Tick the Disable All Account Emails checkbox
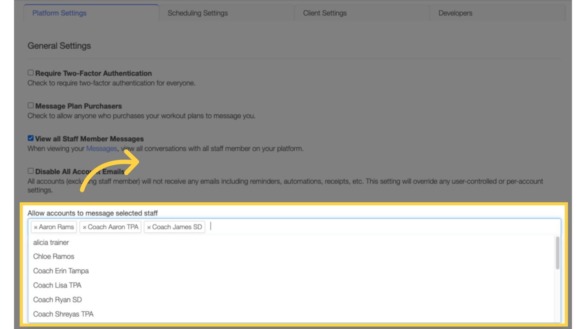The width and height of the screenshot is (586, 329). [x=30, y=171]
